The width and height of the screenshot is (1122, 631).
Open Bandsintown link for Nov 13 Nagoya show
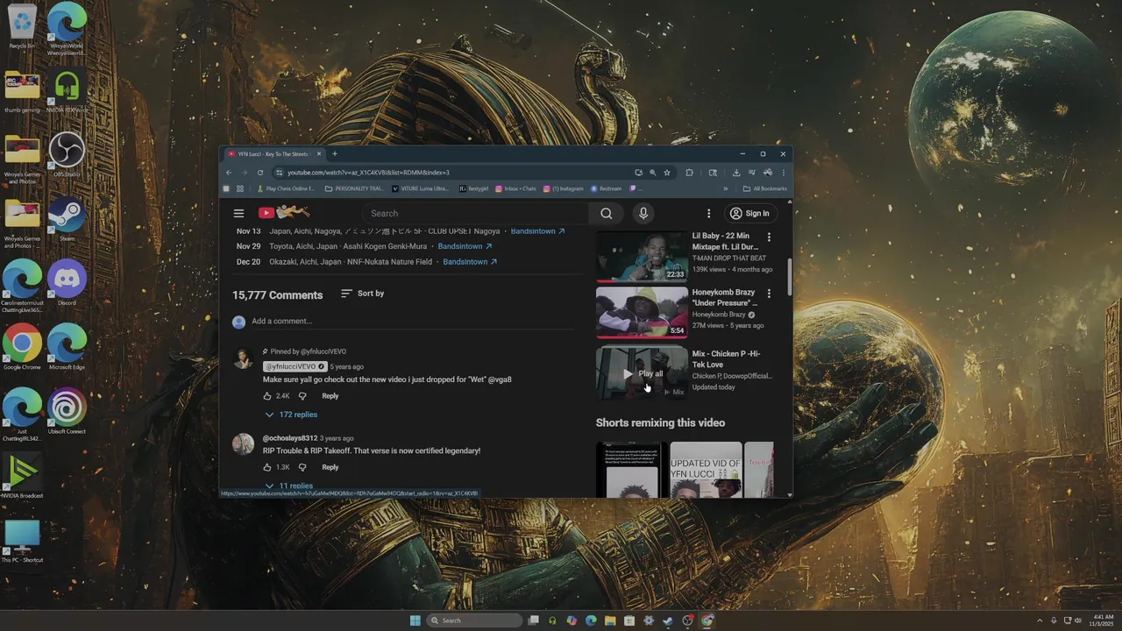(x=537, y=231)
